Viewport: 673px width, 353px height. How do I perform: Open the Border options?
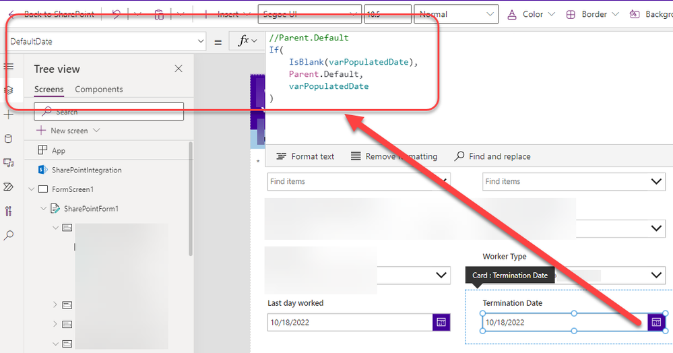592,14
